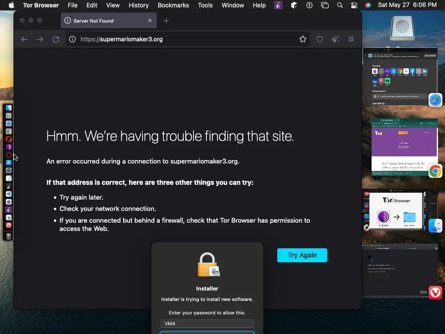Viewport: 445px width, 334px height.
Task: Go forward with the browser forward arrow
Action: pos(40,40)
